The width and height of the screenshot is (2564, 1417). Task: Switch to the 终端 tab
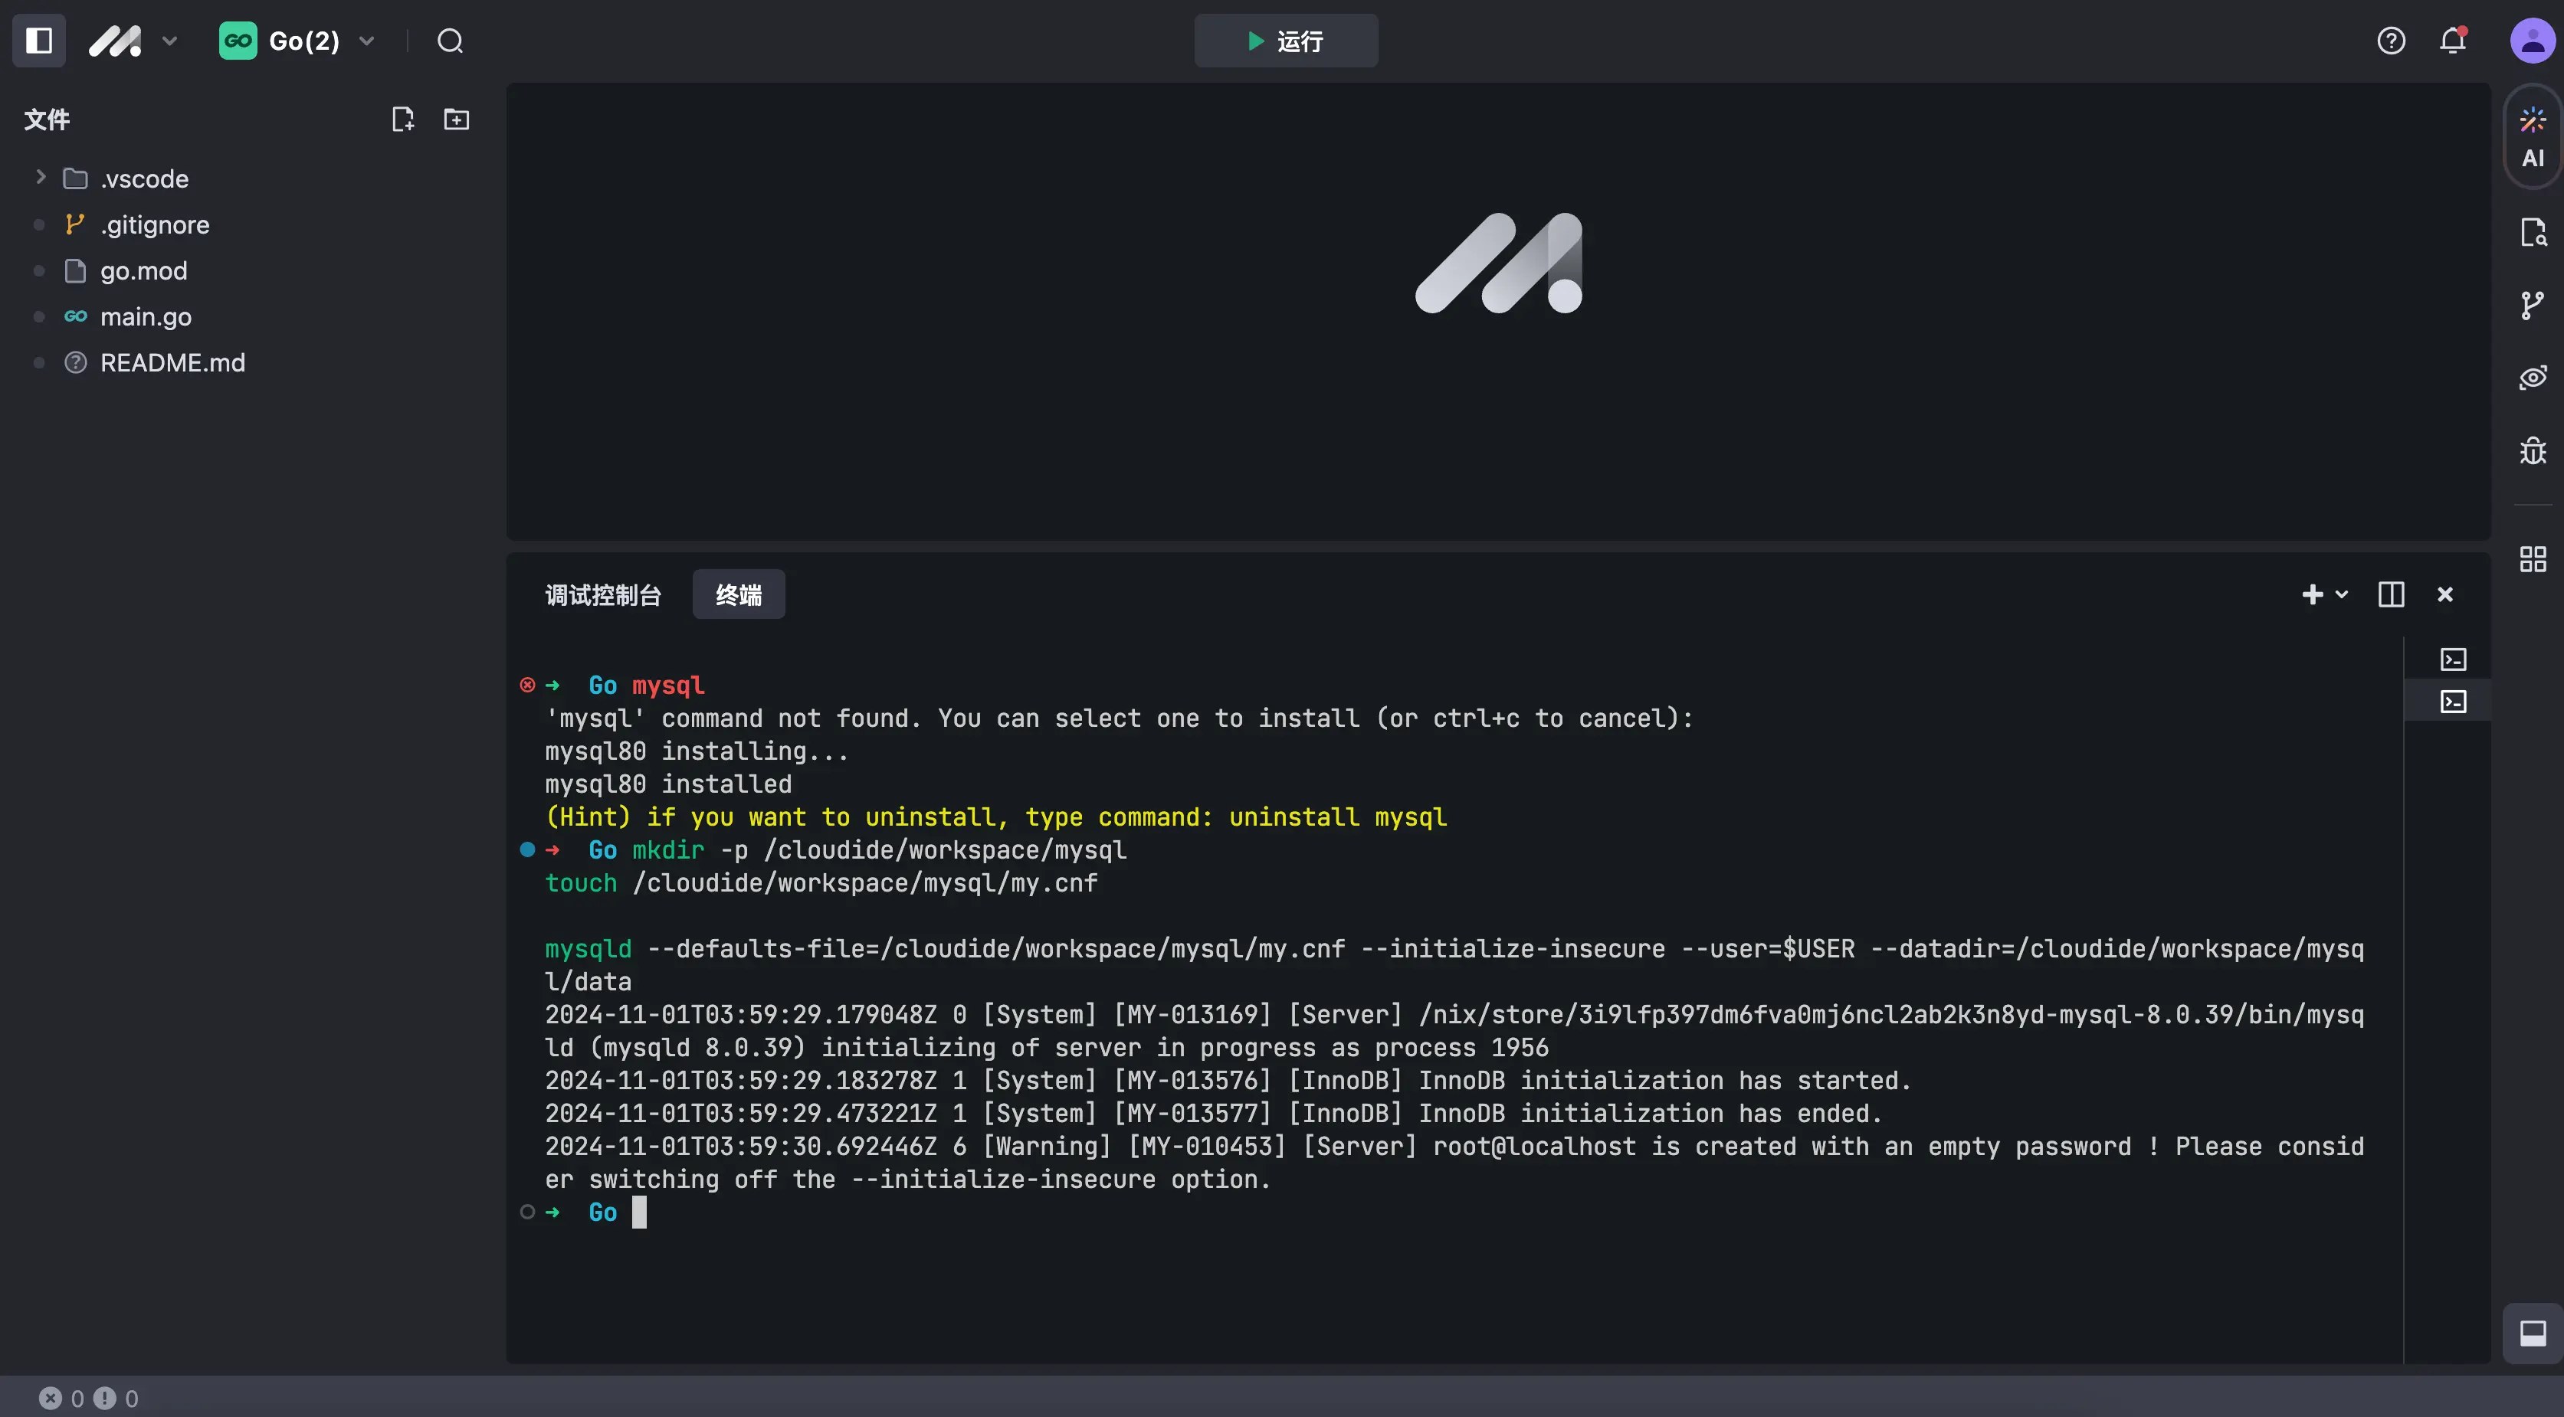[x=739, y=595]
